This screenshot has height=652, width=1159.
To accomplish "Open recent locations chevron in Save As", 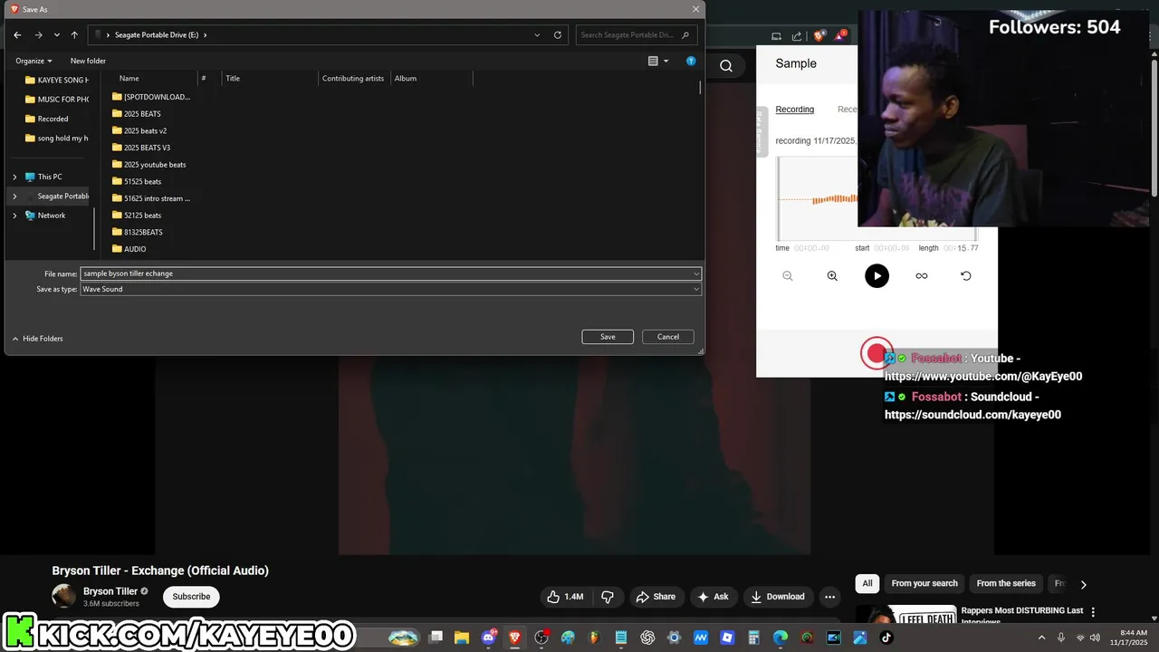I will (56, 34).
